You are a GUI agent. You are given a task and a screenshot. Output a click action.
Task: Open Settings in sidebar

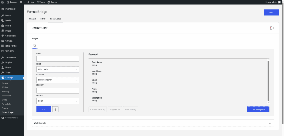12,78
